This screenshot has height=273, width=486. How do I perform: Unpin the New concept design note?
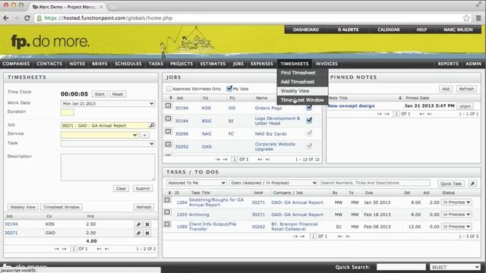tap(465, 106)
